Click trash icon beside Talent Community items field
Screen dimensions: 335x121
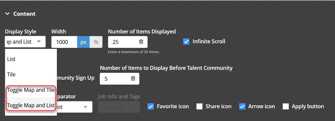(x=133, y=78)
